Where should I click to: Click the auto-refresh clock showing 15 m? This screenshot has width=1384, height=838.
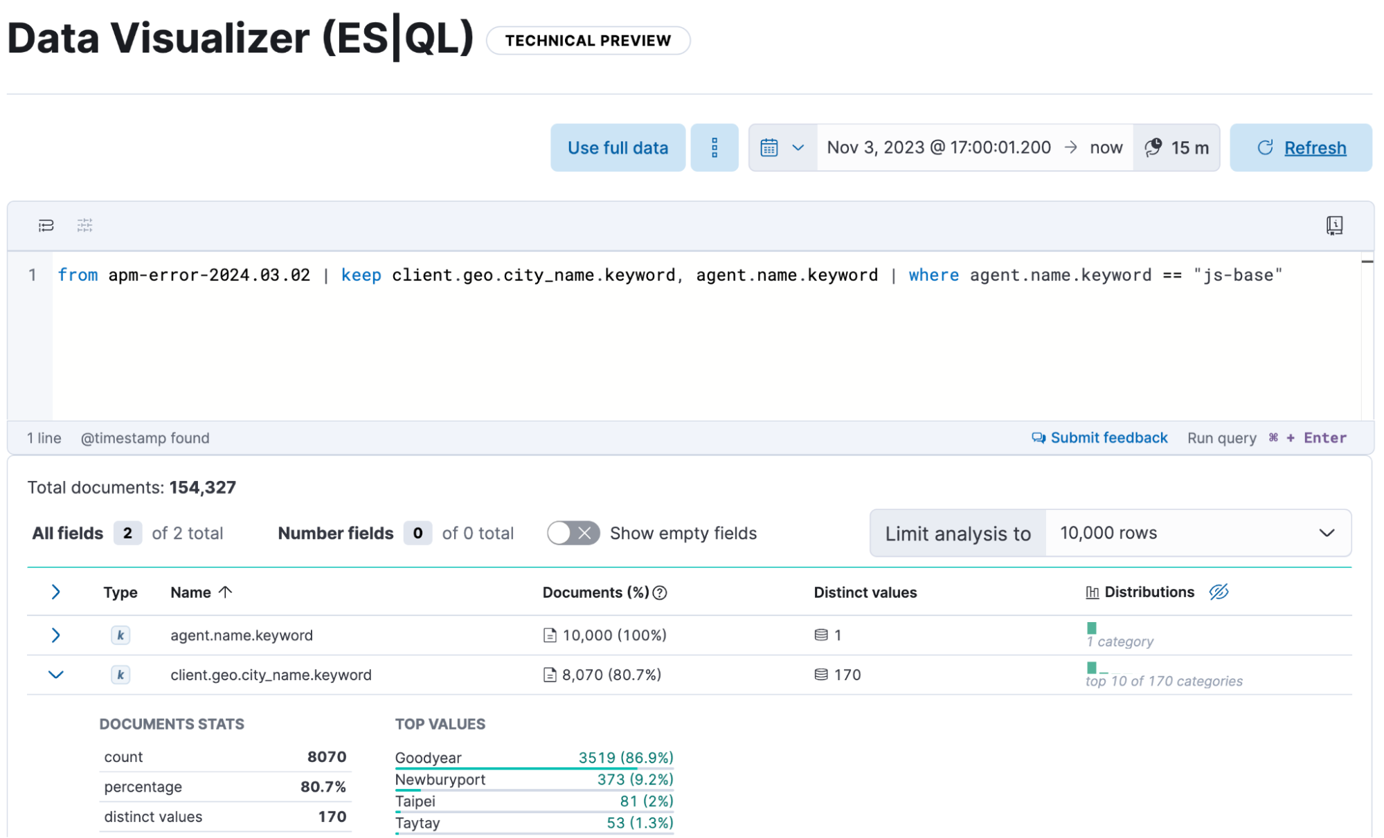[1176, 147]
